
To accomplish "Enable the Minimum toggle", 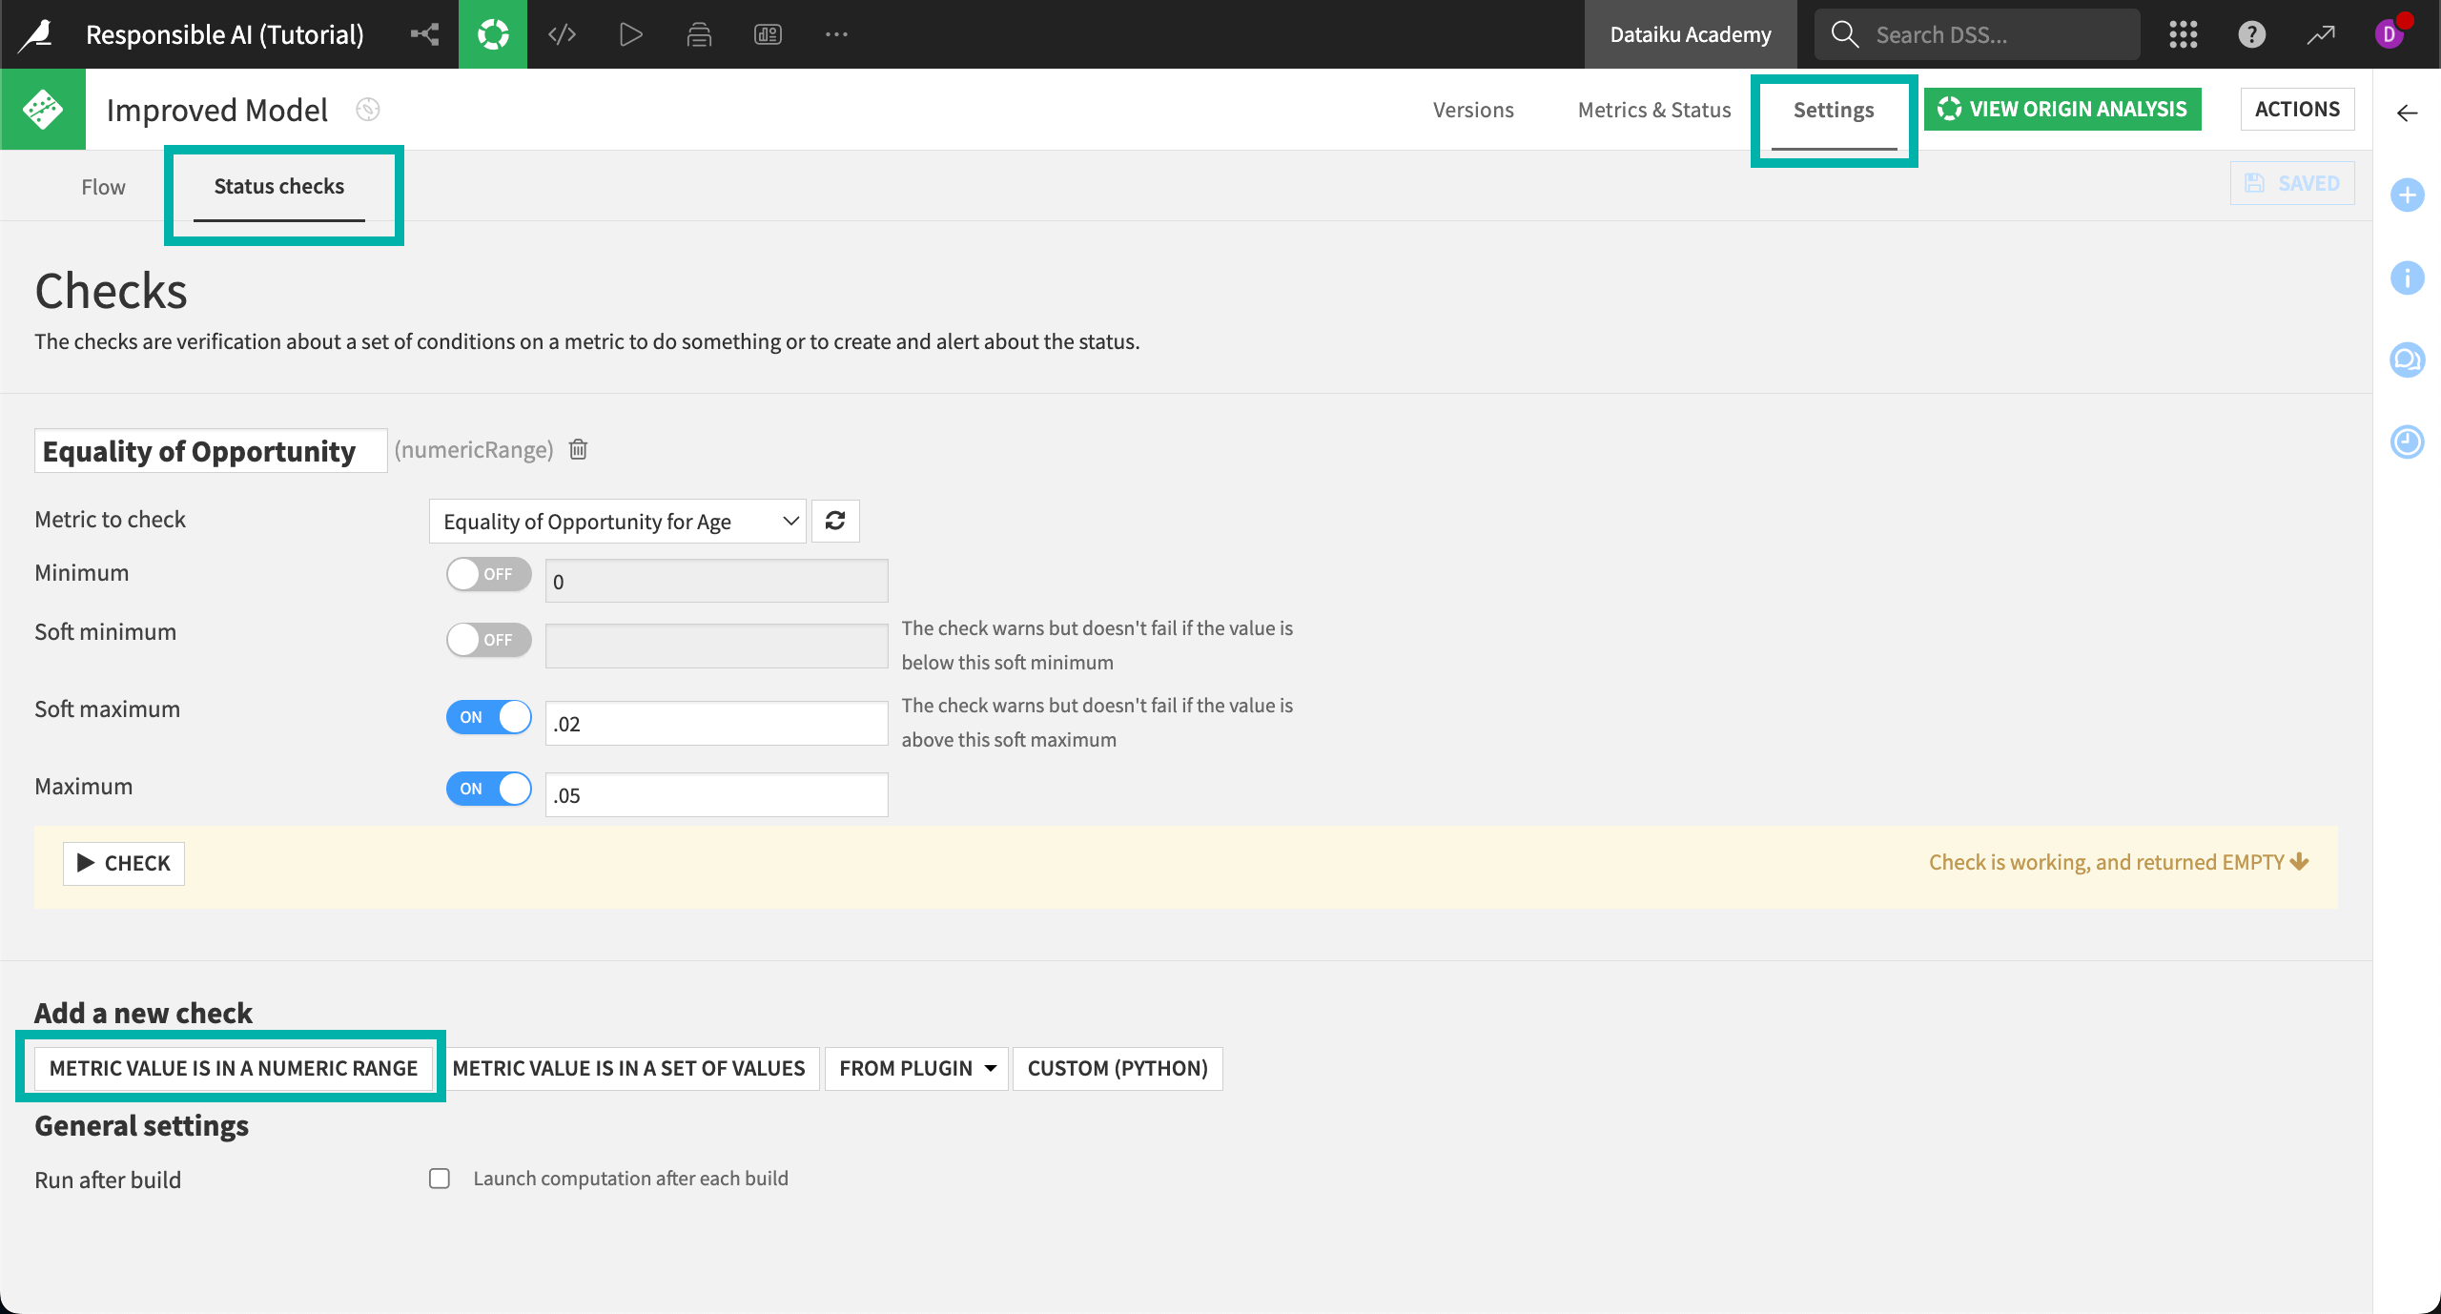I will 487,574.
